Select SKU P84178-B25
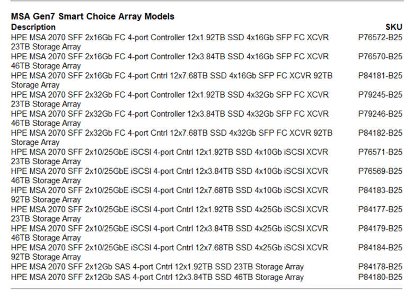Viewport: 413px width, 290px height. (x=380, y=267)
